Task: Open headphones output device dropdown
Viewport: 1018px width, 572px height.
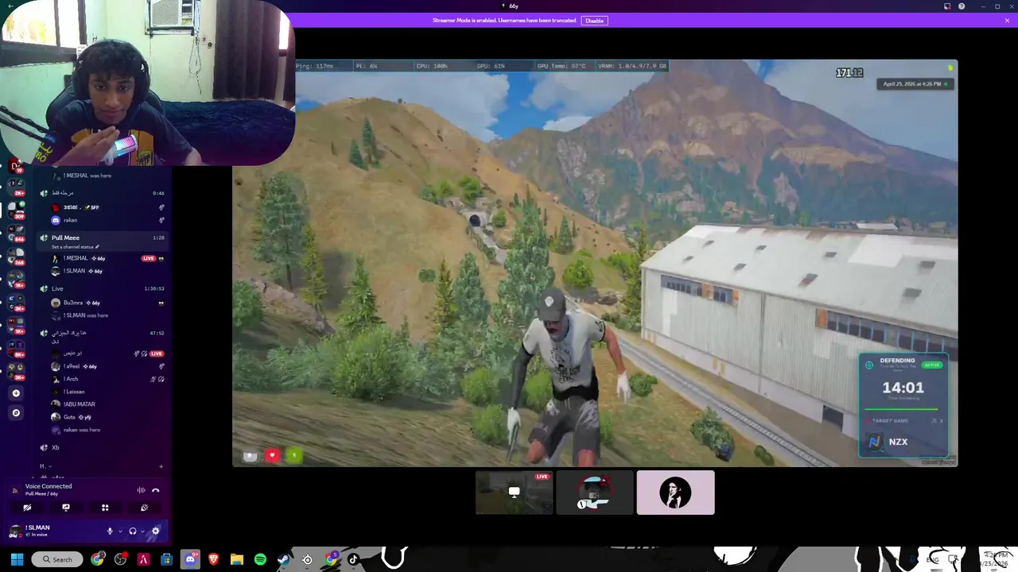Action: 142,531
